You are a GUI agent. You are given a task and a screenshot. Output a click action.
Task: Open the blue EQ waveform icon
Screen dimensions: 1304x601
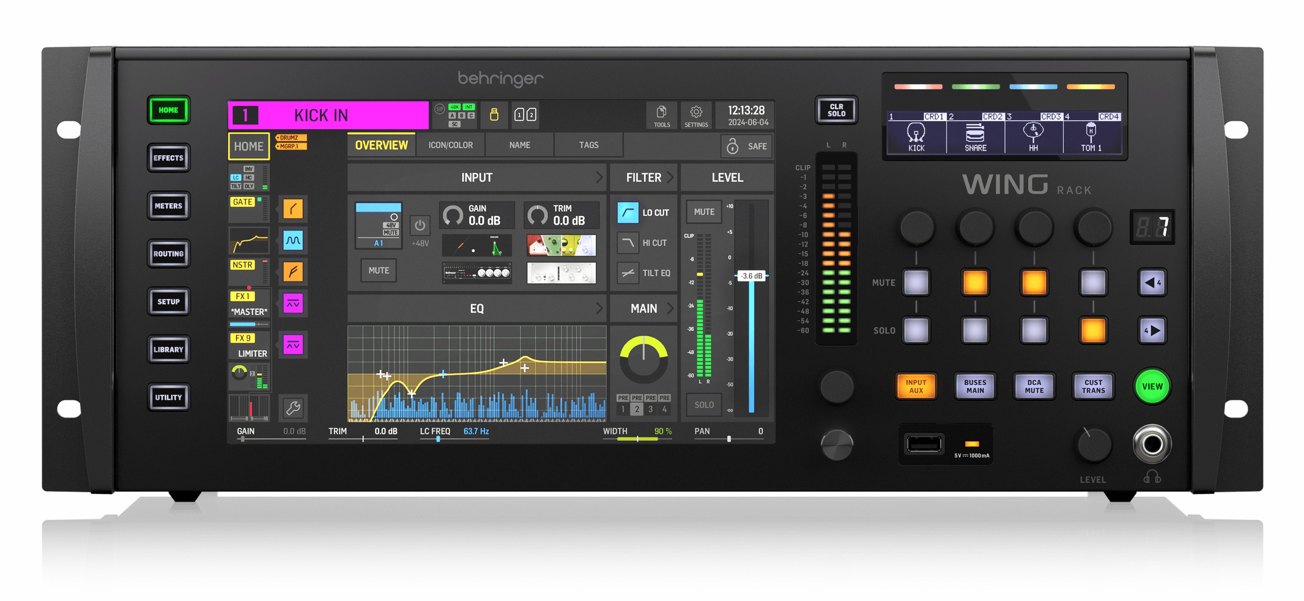coord(293,240)
